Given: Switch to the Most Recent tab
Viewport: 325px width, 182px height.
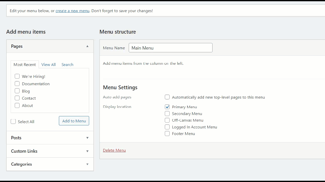Looking at the screenshot, I should click(x=25, y=64).
